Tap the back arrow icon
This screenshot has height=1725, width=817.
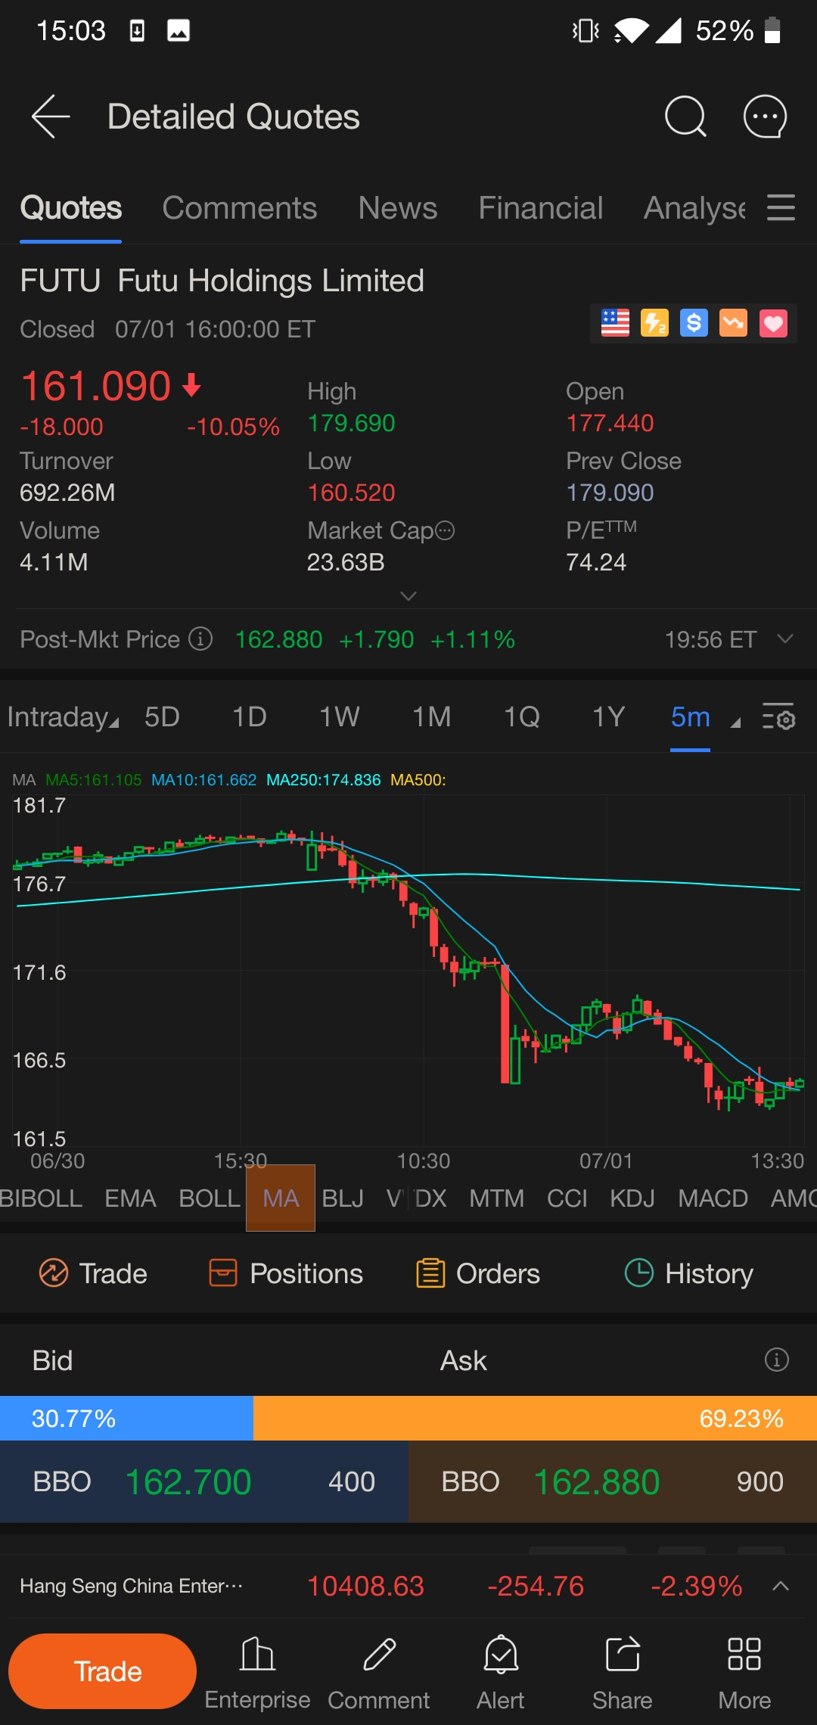tap(51, 117)
